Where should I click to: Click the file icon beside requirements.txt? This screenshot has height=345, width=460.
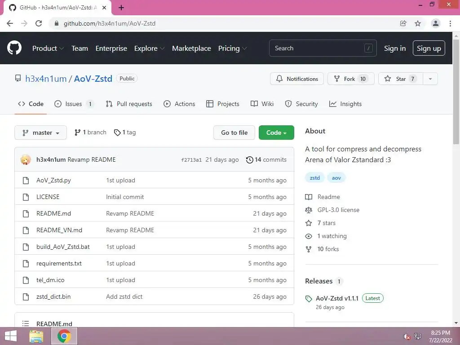point(26,263)
